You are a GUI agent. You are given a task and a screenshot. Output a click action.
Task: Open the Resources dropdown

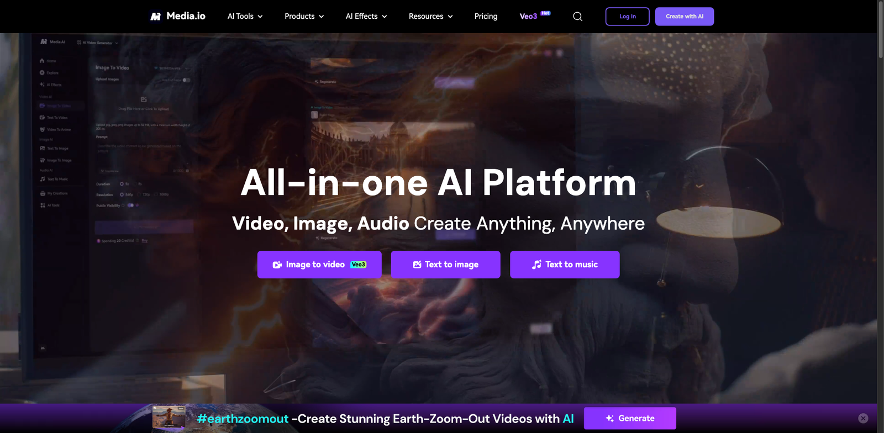pos(430,17)
